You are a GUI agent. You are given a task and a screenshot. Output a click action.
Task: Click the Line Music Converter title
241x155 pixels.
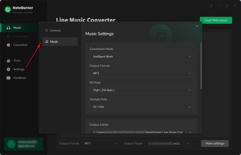86,20
